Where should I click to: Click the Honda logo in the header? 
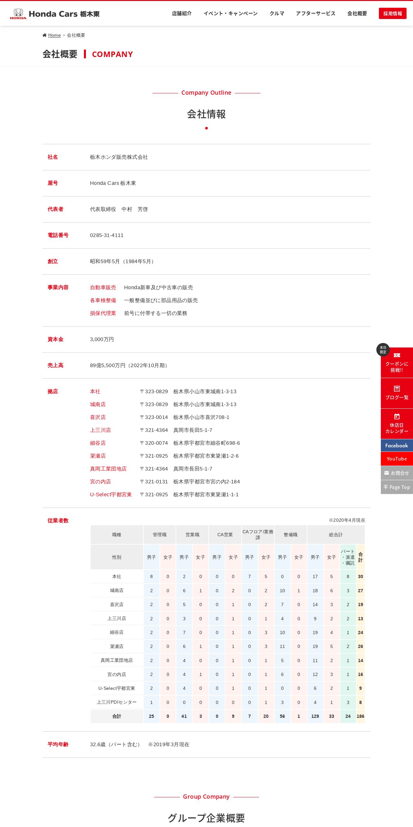click(x=18, y=14)
